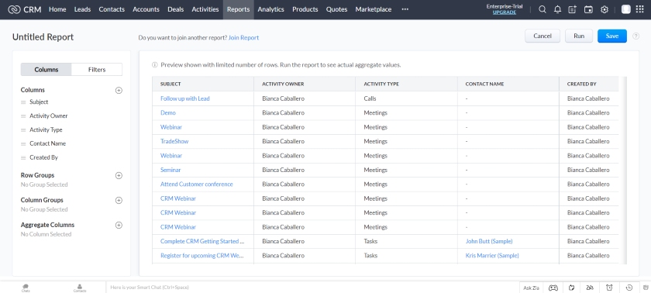Add an aggregate column with plus icon

point(119,226)
